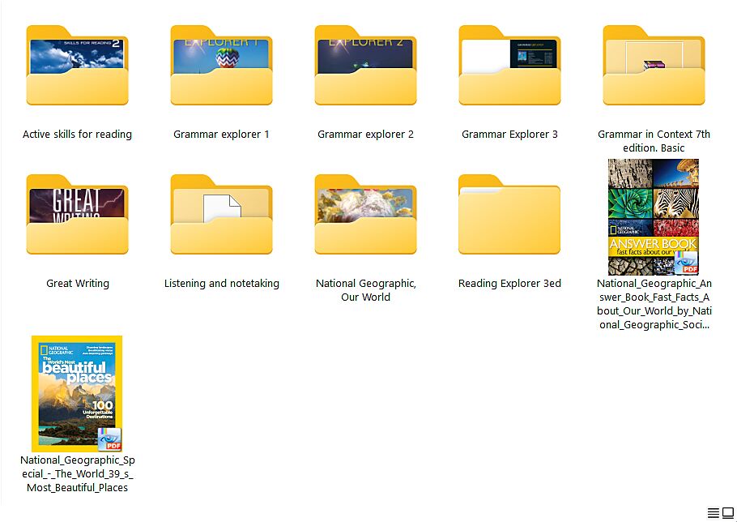Select the Grammar explorer 1 folder icon
737x522 pixels.
(221, 68)
